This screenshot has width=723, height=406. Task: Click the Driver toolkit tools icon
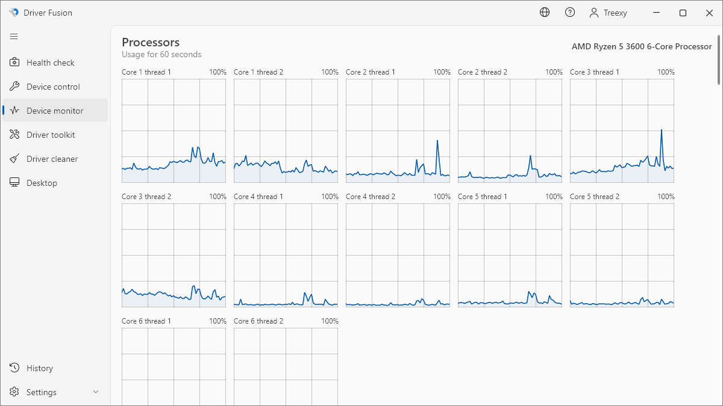tap(15, 135)
